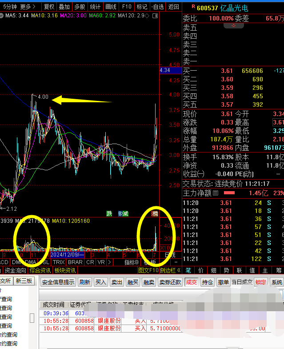Click the 撤单 cancel order button
Viewport: 284px width, 349px height.
224,282
